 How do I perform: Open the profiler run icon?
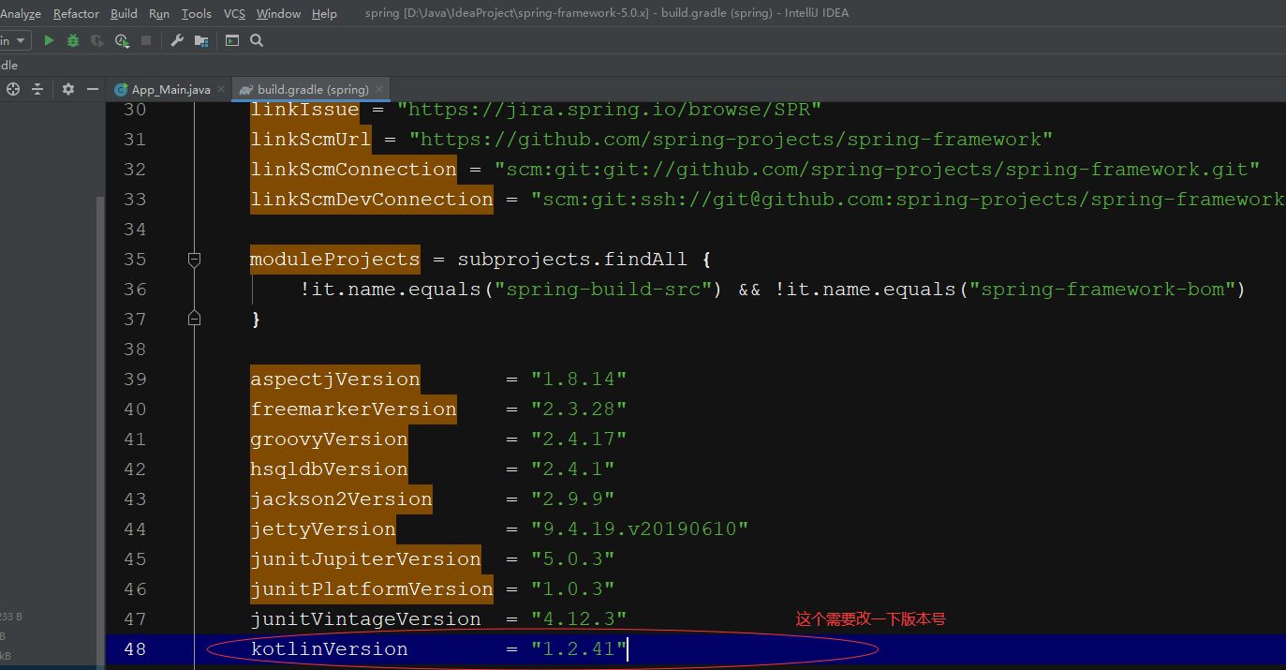click(122, 40)
